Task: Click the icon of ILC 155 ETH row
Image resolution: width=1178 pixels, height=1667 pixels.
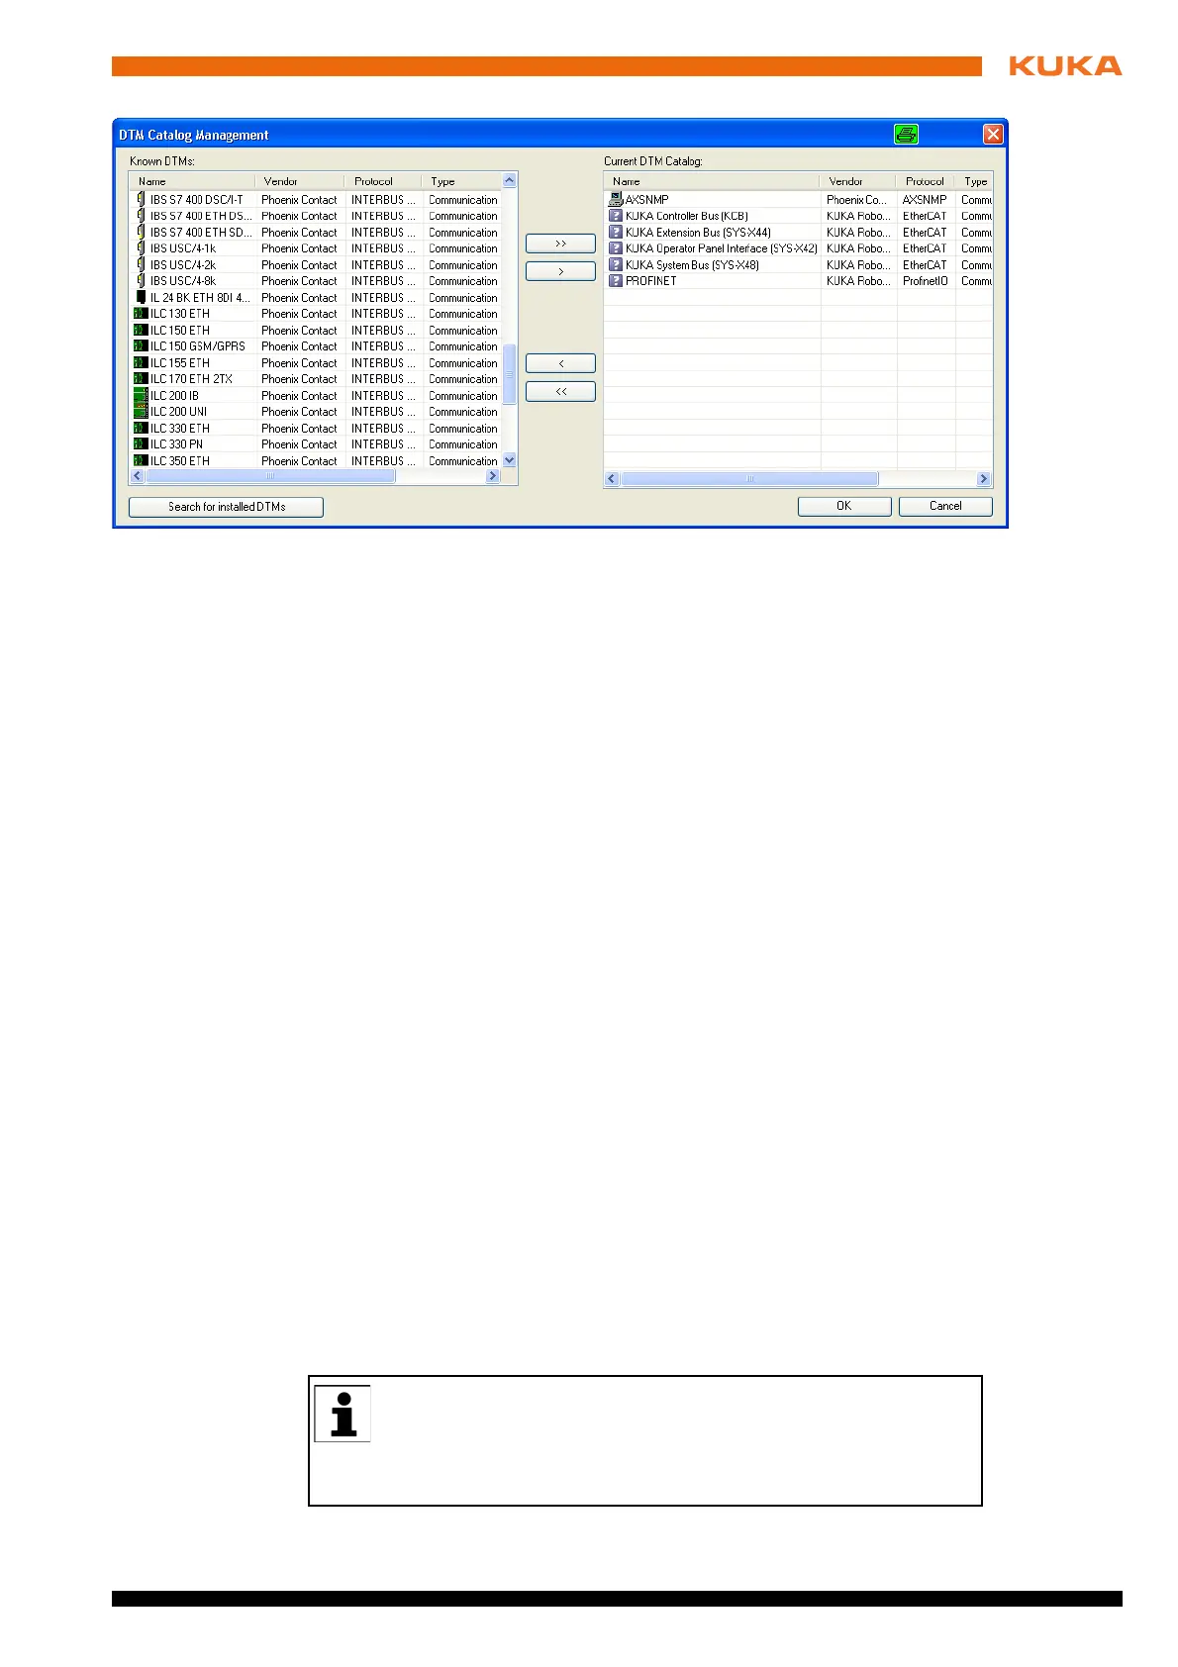Action: (141, 363)
